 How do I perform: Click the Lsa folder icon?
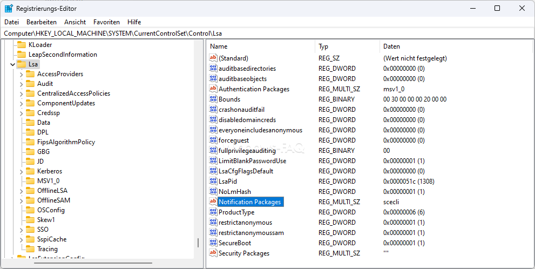22,64
